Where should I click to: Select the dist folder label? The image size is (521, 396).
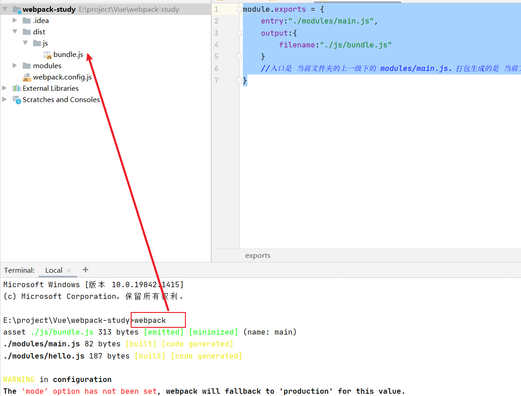coord(39,32)
